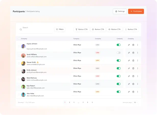
Task: Click the name Alex Hales
Action: click(30, 94)
